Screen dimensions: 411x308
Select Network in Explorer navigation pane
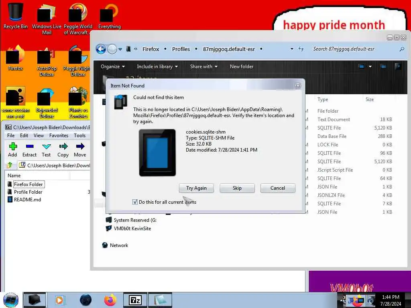(115, 245)
